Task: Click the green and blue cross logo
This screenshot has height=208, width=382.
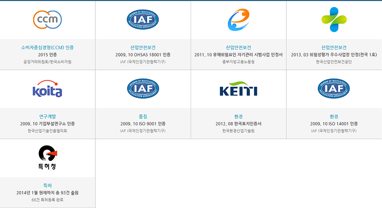Action: (334, 20)
